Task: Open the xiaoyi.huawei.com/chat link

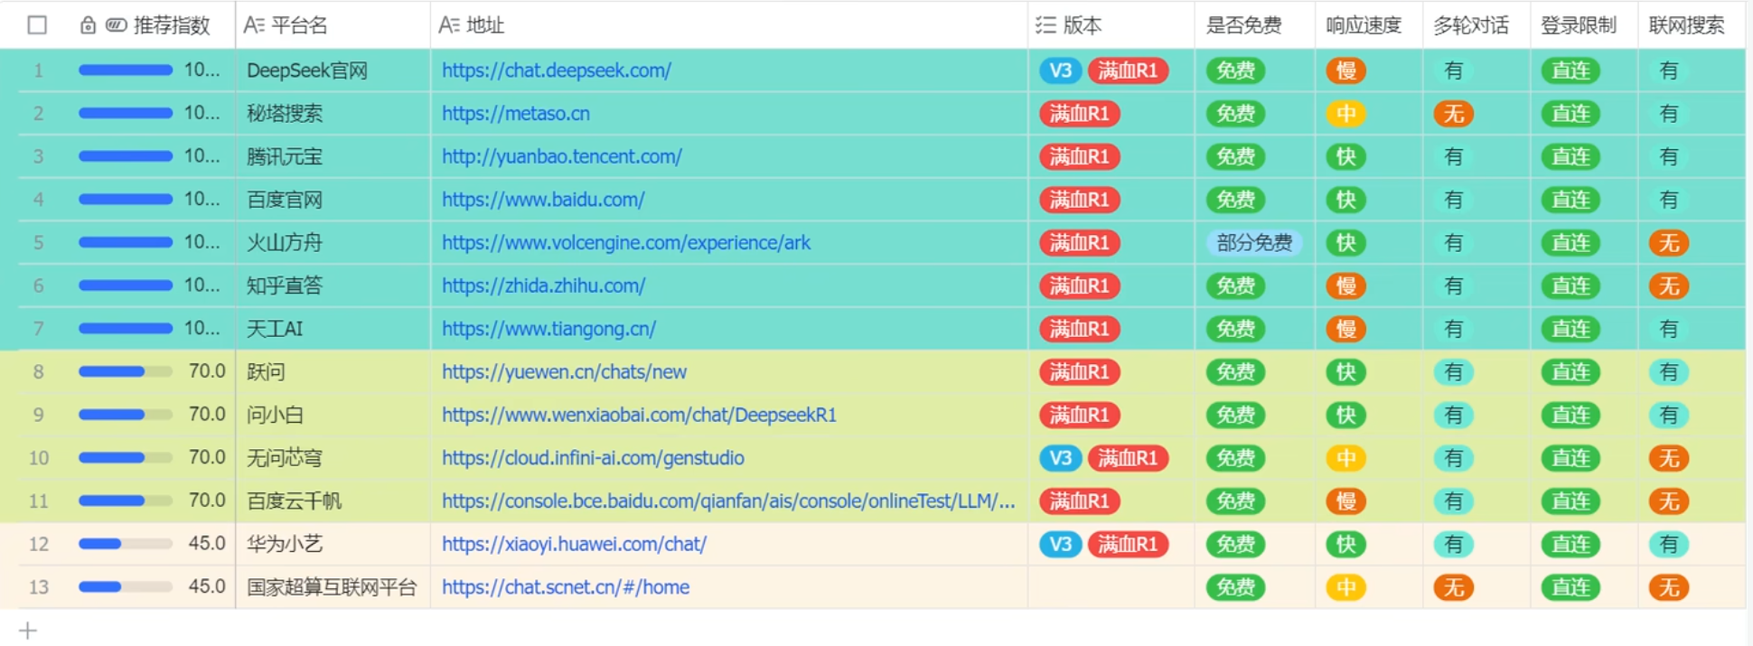Action: pyautogui.click(x=574, y=544)
